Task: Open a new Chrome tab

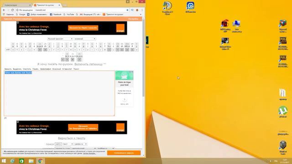Action: pos(65,5)
